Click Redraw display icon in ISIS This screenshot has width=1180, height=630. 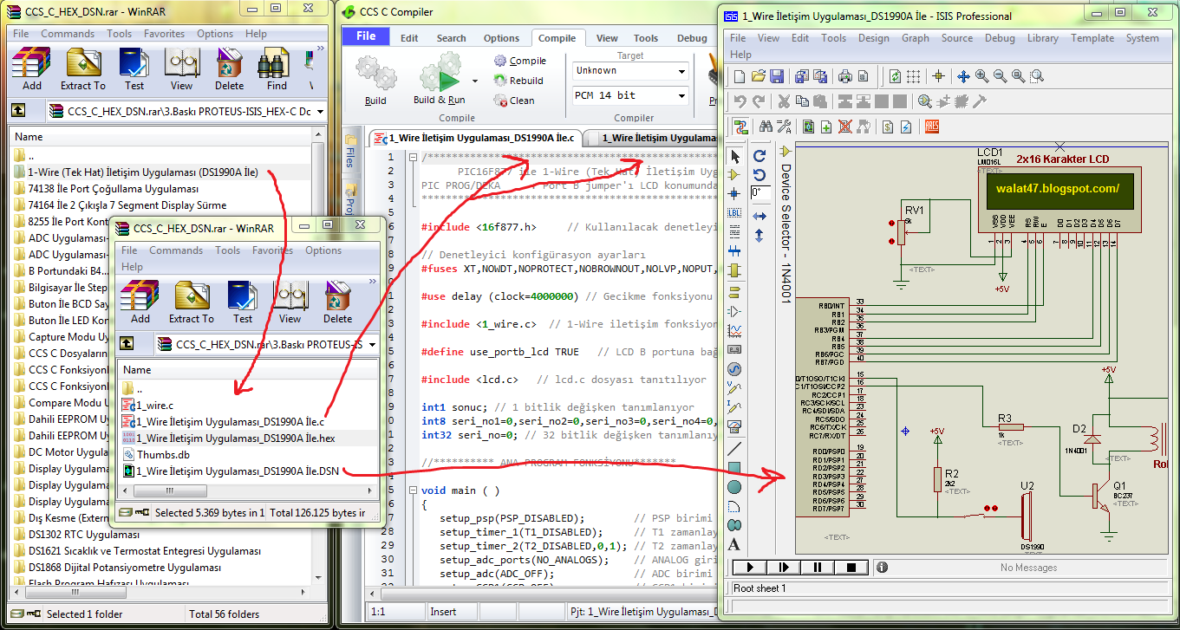896,76
